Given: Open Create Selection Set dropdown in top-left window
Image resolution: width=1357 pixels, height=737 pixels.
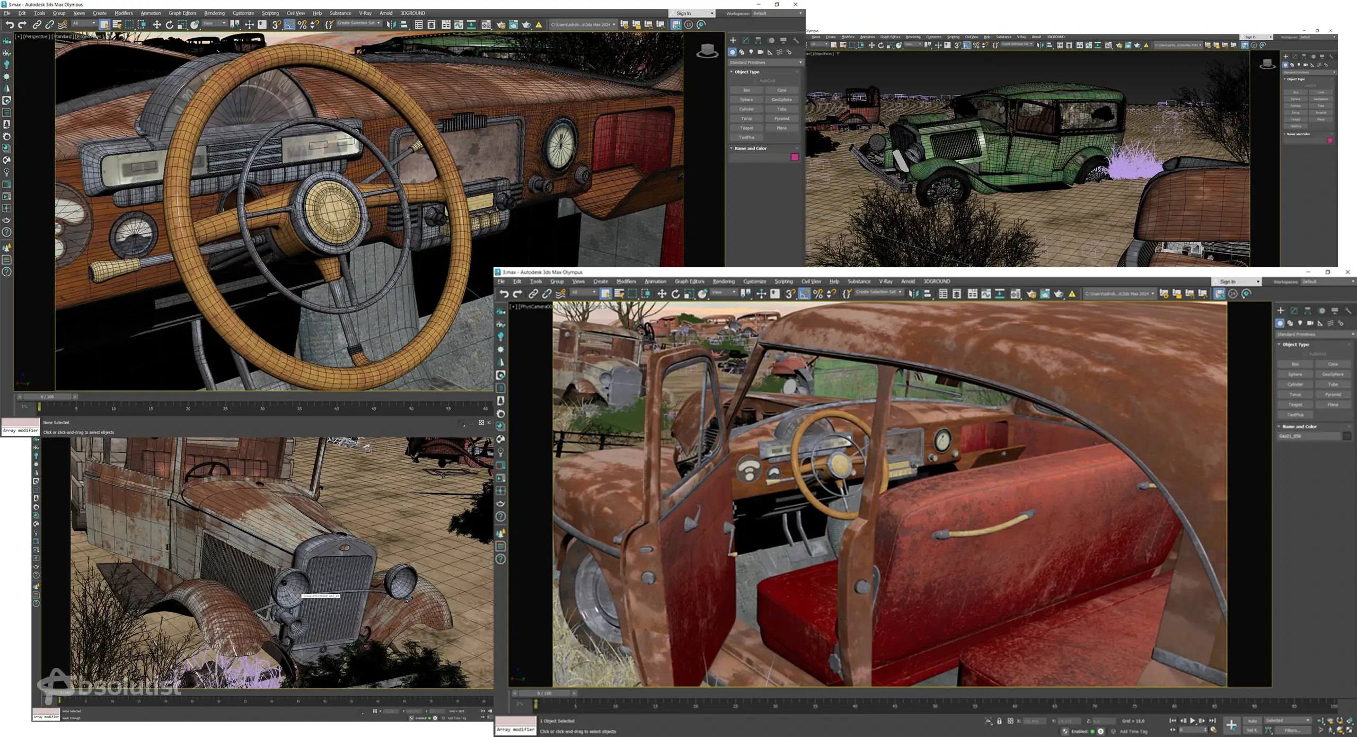Looking at the screenshot, I should coord(359,24).
